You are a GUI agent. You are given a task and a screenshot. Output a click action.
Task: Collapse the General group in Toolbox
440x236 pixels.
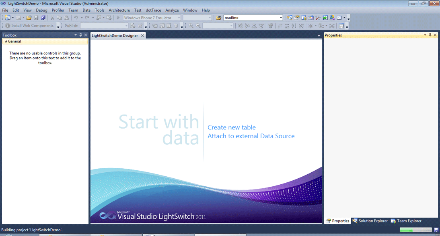pyautogui.click(x=6, y=41)
